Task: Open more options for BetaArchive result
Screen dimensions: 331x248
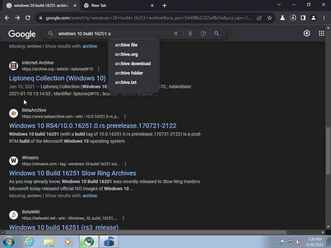Action: [125, 116]
